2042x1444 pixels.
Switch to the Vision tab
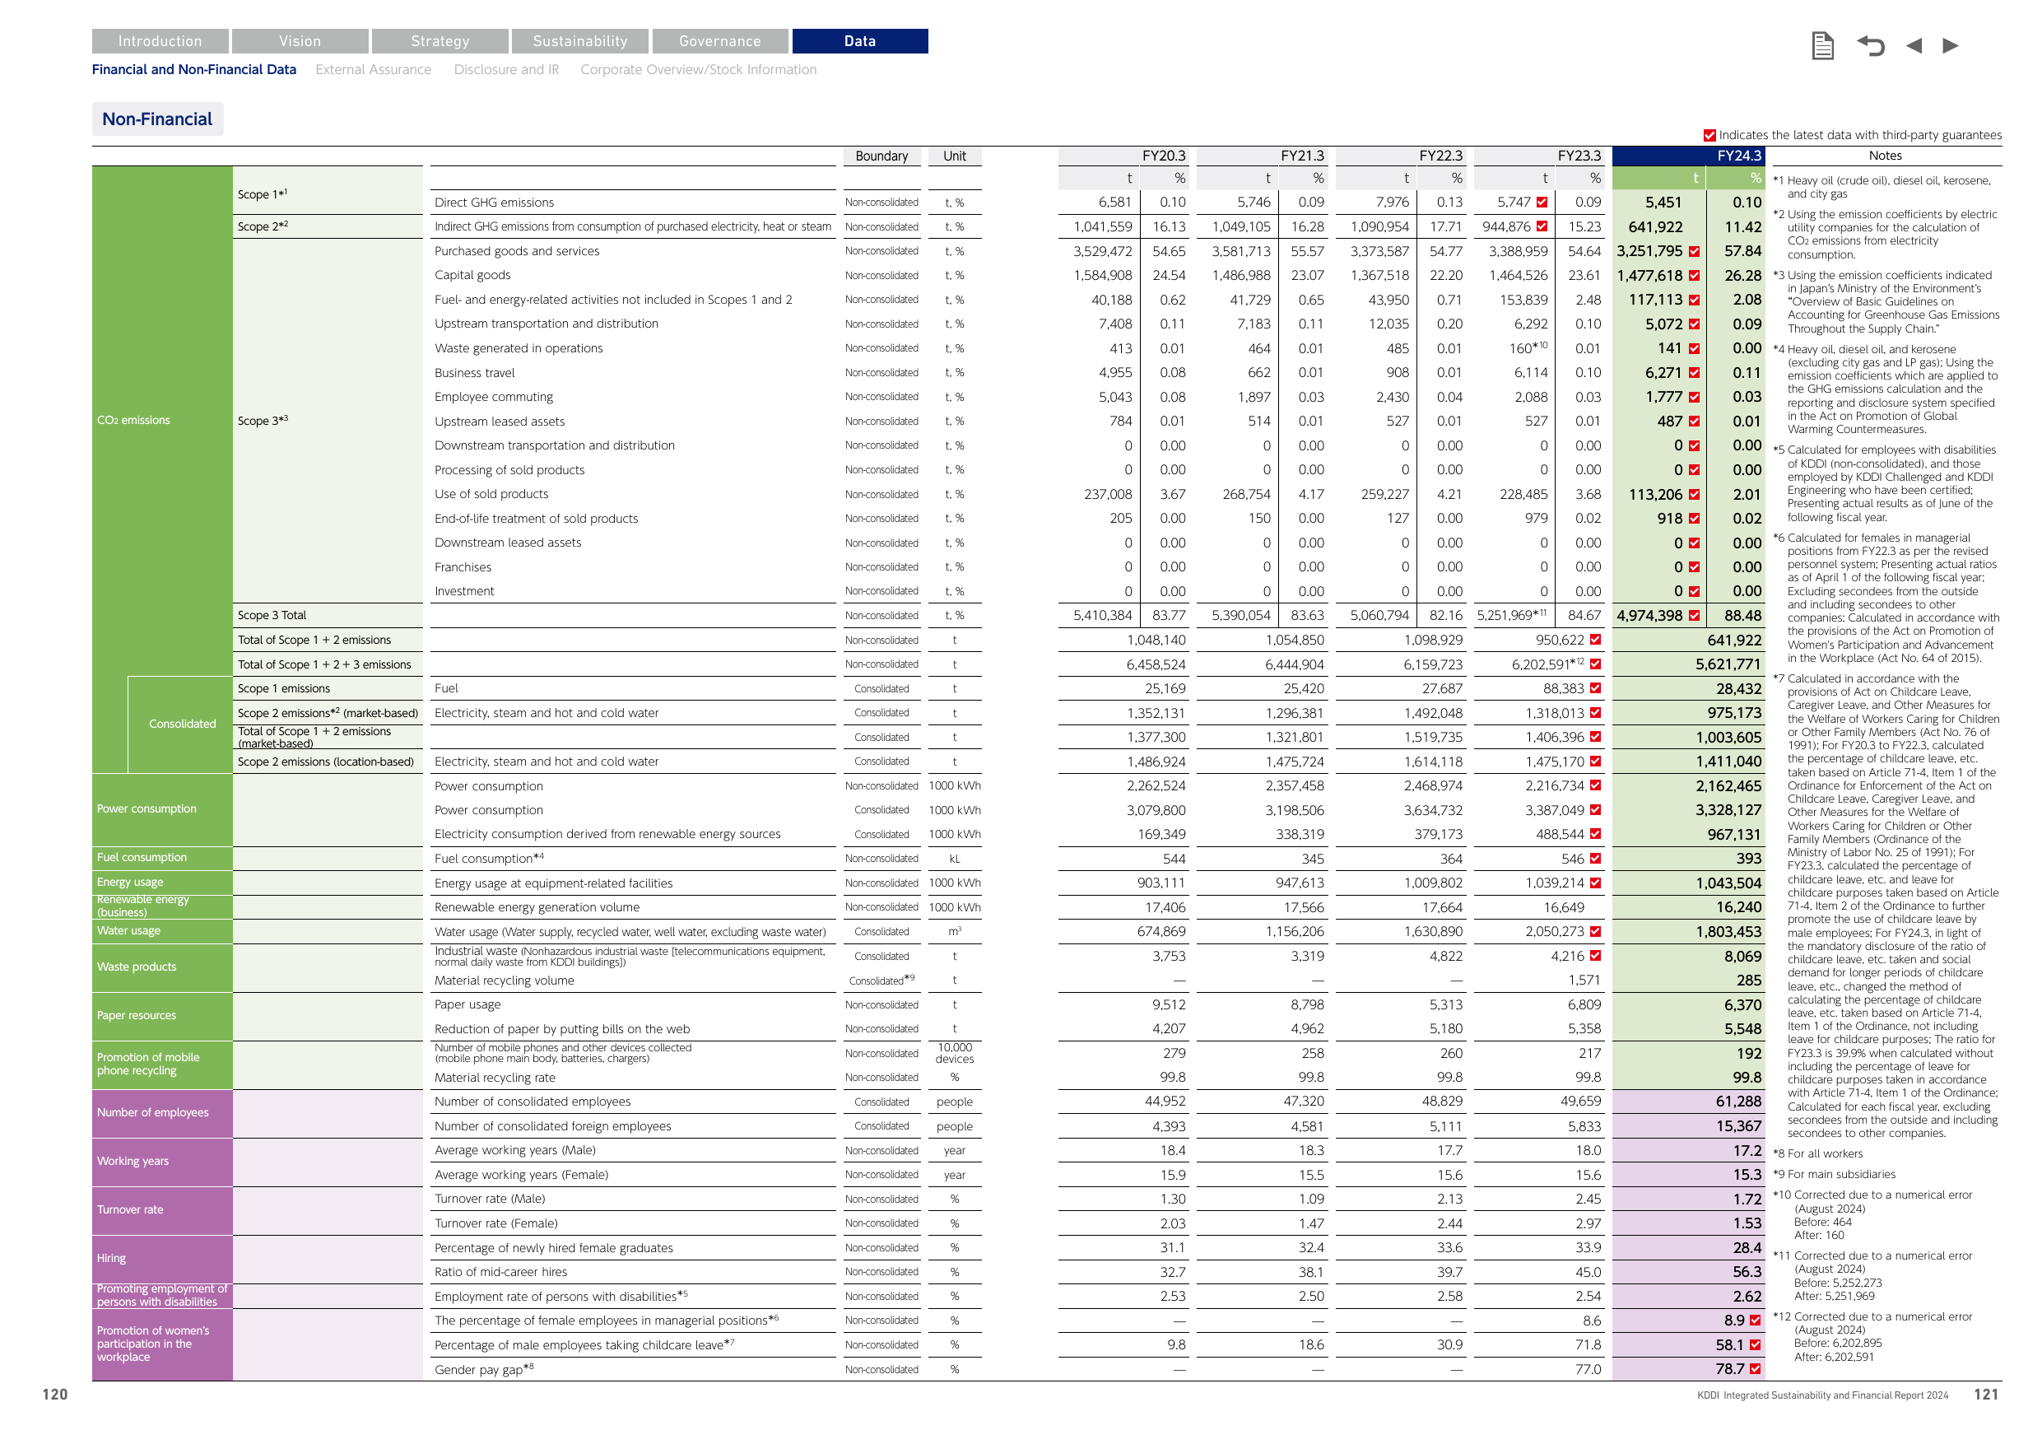(300, 41)
